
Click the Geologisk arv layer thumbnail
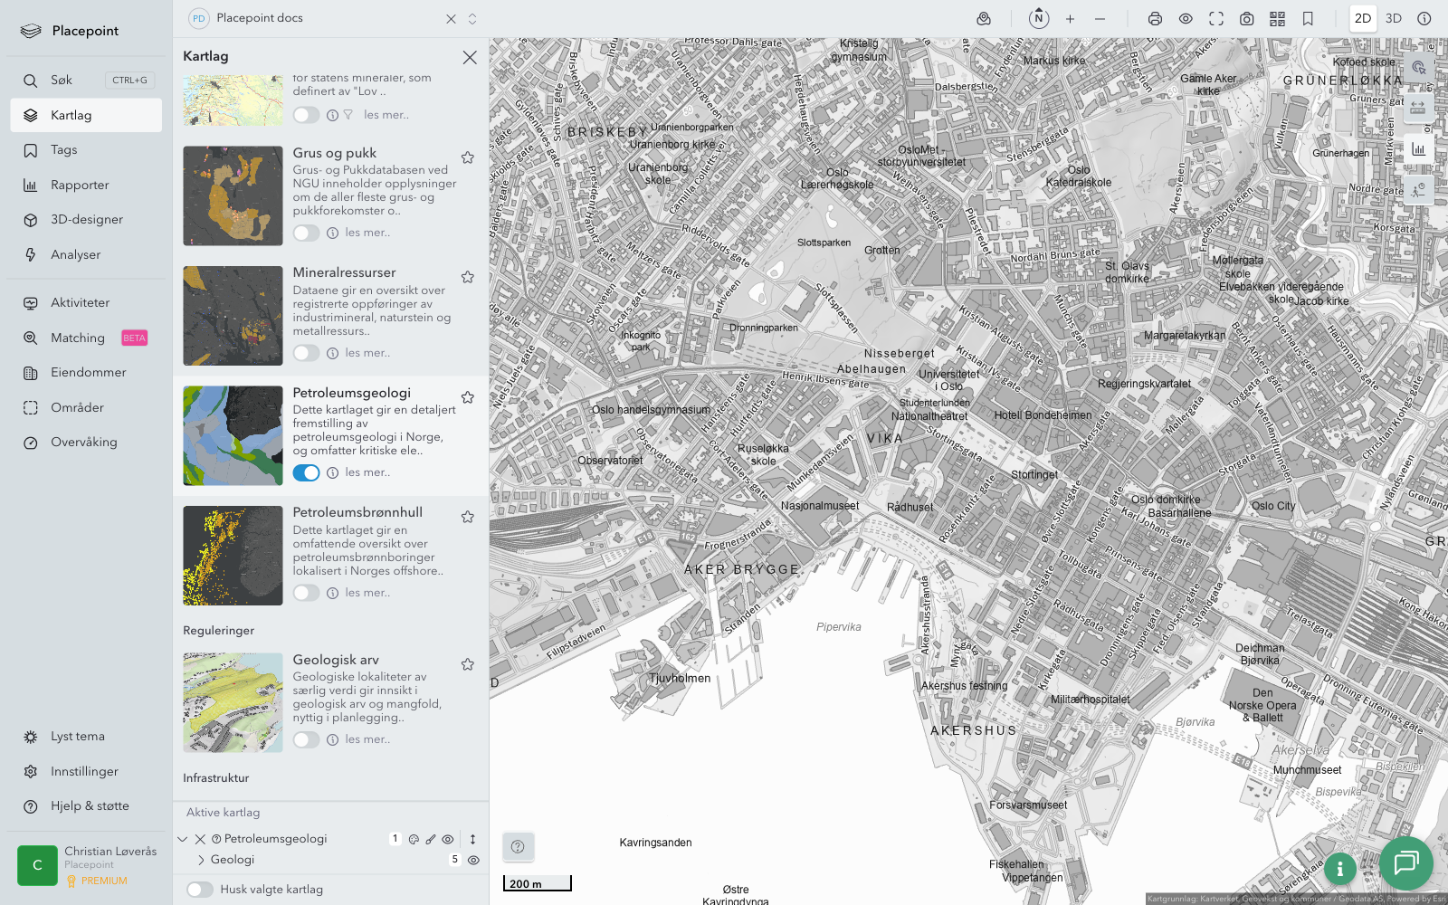[233, 702]
